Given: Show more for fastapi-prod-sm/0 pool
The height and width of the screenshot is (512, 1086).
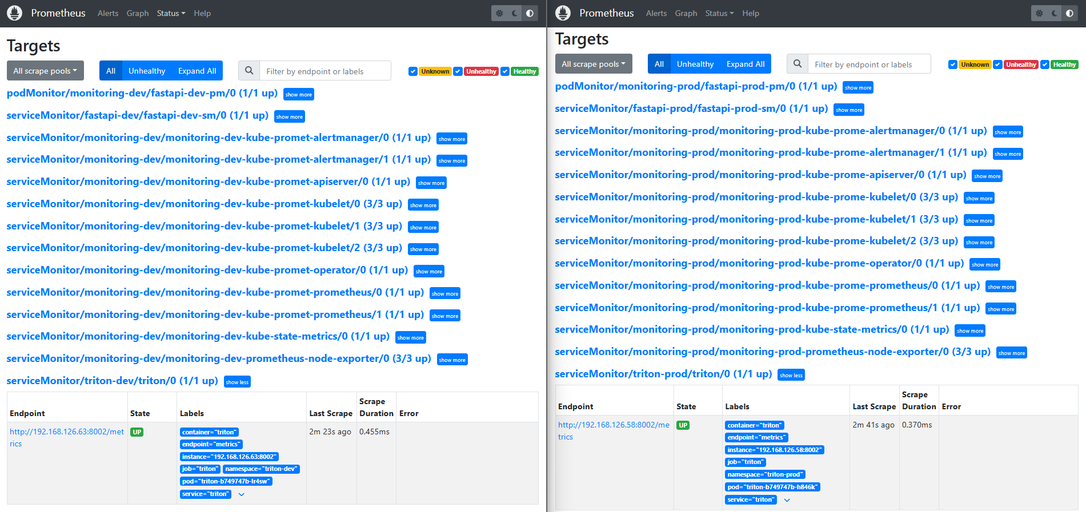Looking at the screenshot, I should (849, 110).
